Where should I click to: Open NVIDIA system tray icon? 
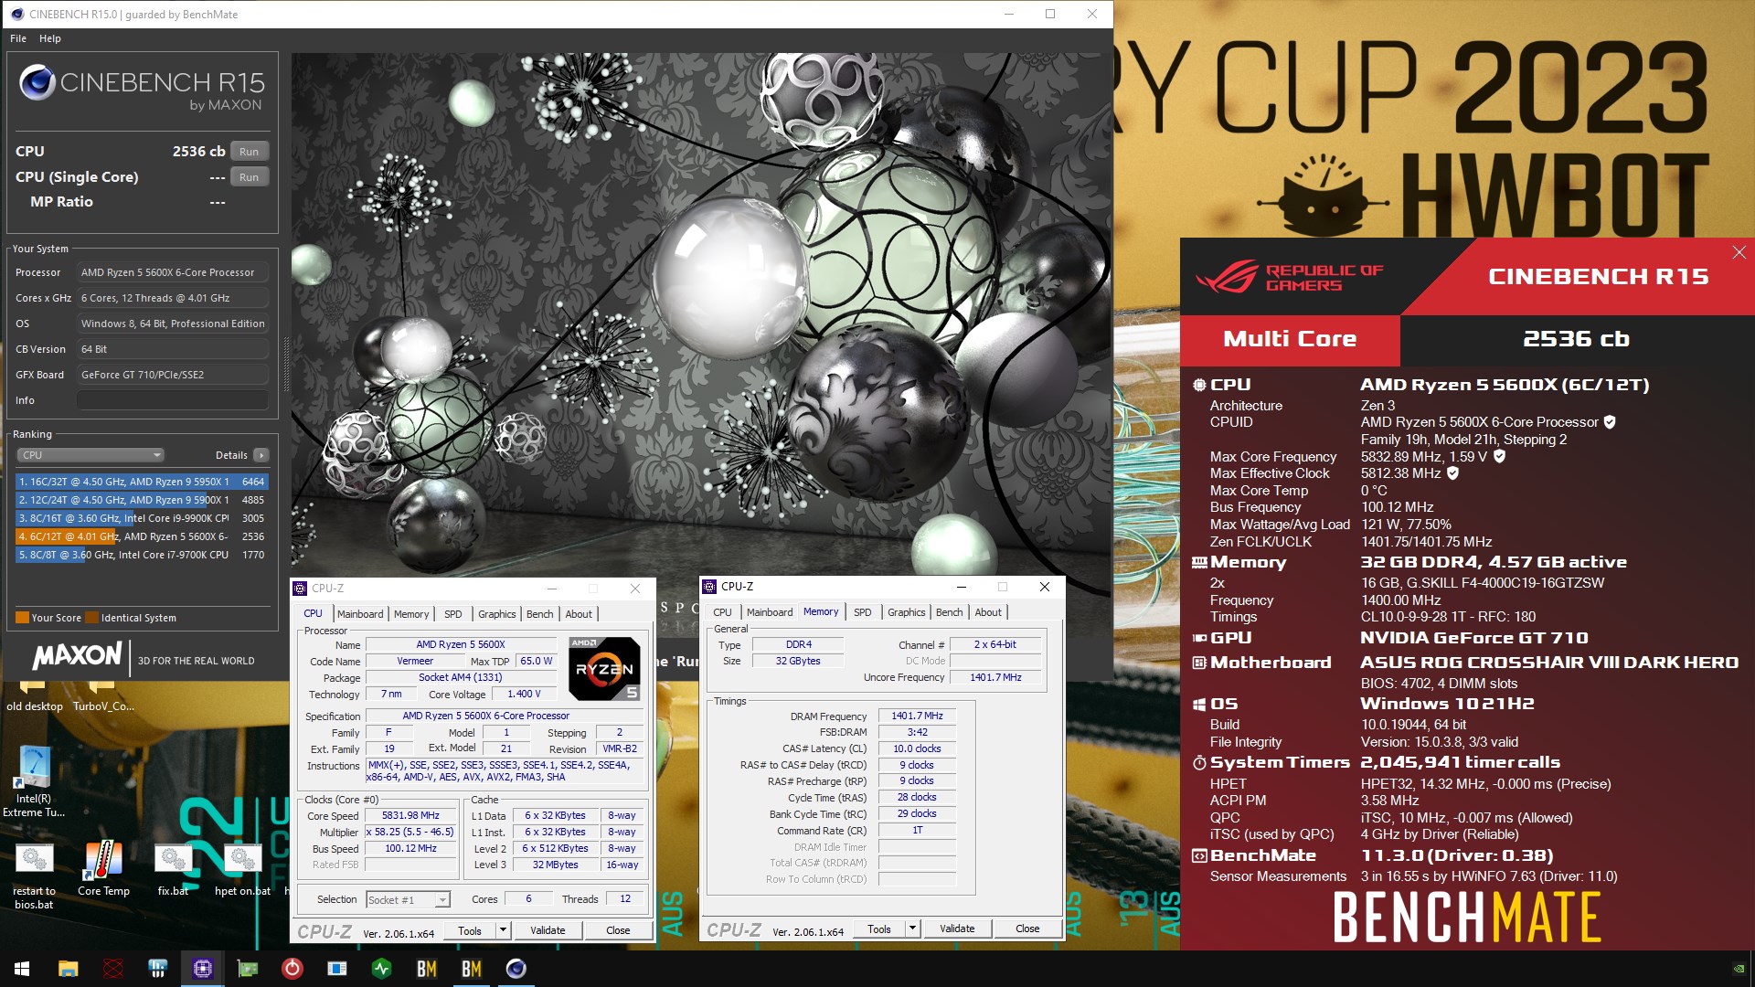coord(1739,969)
